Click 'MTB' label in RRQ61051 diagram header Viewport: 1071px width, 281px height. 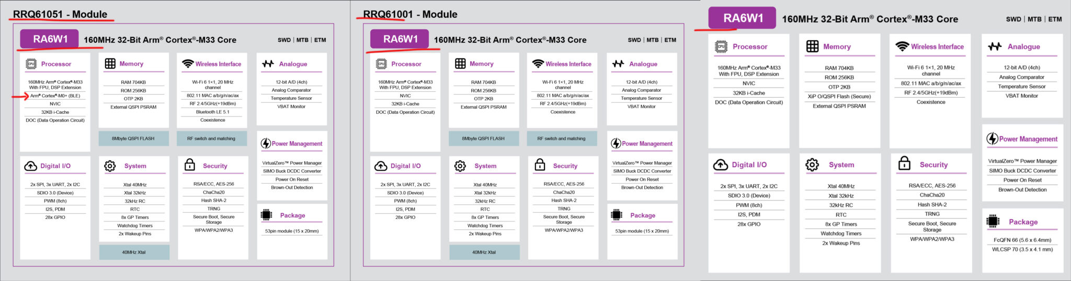point(302,40)
